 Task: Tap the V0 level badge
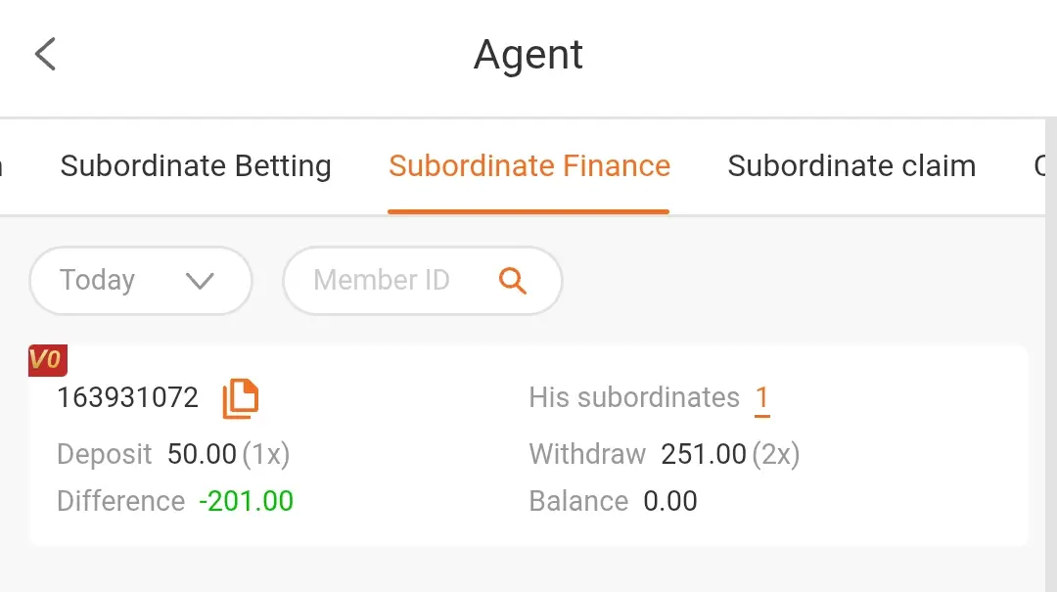click(x=47, y=360)
